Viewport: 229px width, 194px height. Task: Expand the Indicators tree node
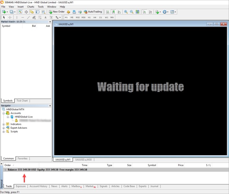click(x=4, y=124)
